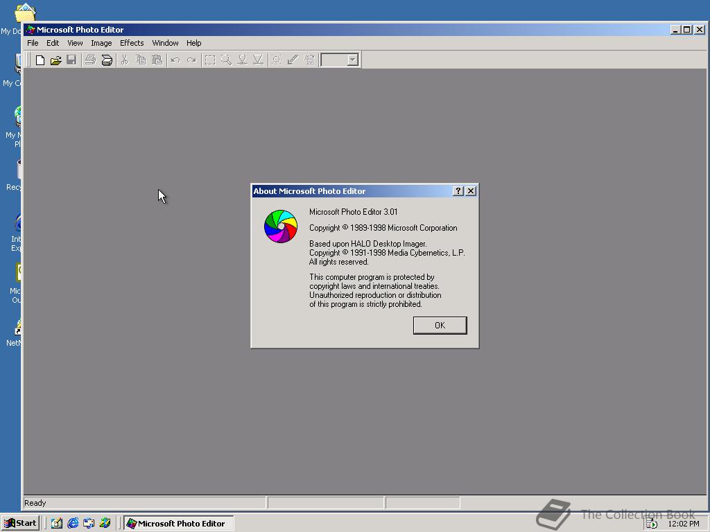
Task: Click the Copy toolbar icon
Action: 141,60
